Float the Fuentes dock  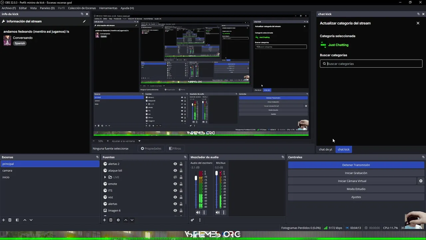(185, 157)
